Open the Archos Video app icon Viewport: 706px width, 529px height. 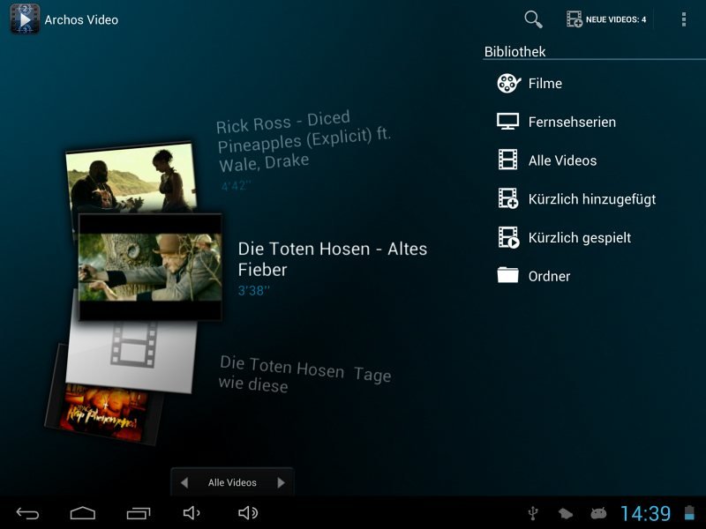tap(25, 19)
